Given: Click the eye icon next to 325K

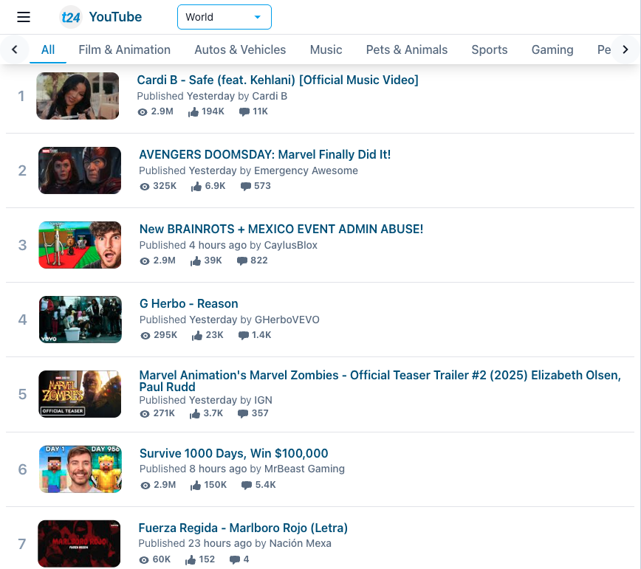Looking at the screenshot, I should (x=144, y=187).
